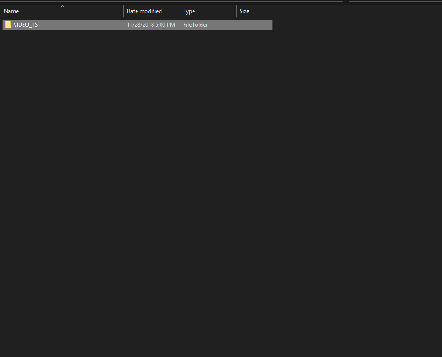Sort files by the Name column
This screenshot has width=442, height=357.
pos(11,11)
